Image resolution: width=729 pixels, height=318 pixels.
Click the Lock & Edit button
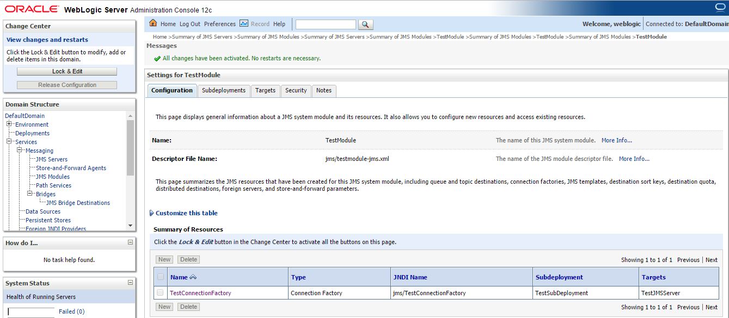tap(67, 71)
